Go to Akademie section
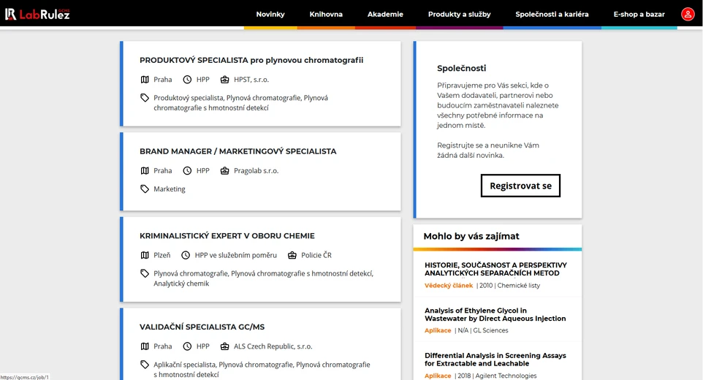Viewport: 703px width, 380px height. point(385,14)
